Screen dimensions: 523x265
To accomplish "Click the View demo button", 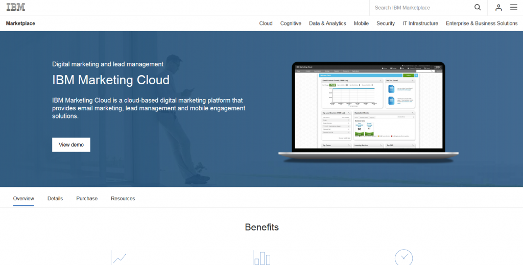I will 71,144.
